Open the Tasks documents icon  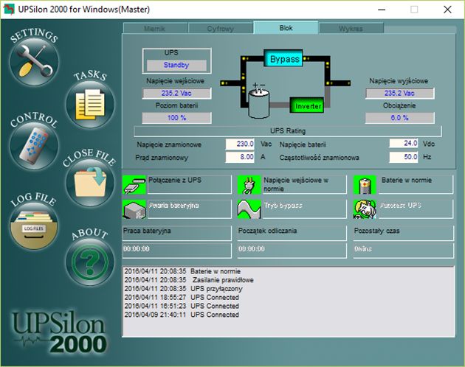point(90,105)
